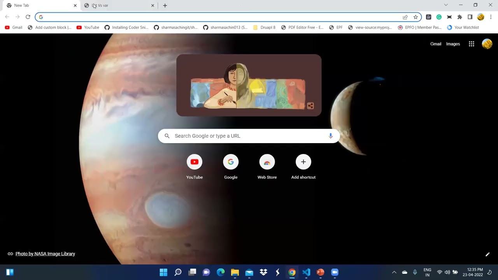The image size is (498, 280).
Task: Open the Google Doodle image
Action: (249, 85)
